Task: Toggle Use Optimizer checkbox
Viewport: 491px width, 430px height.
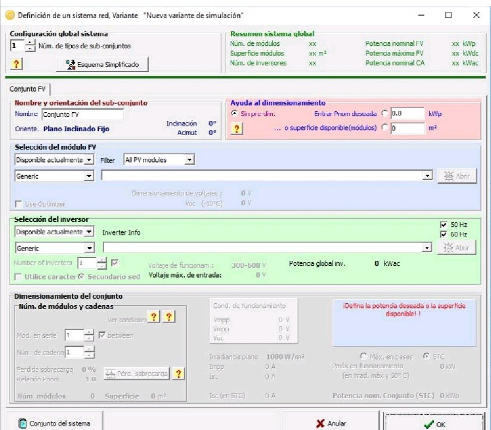Action: point(19,204)
